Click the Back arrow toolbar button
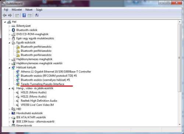Image resolution: width=184 pixels, height=134 pixels. tap(5, 15)
